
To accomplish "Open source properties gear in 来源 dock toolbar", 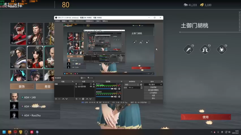I will [83, 99].
